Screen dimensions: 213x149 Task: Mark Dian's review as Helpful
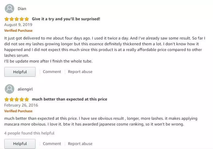coord(20,72)
